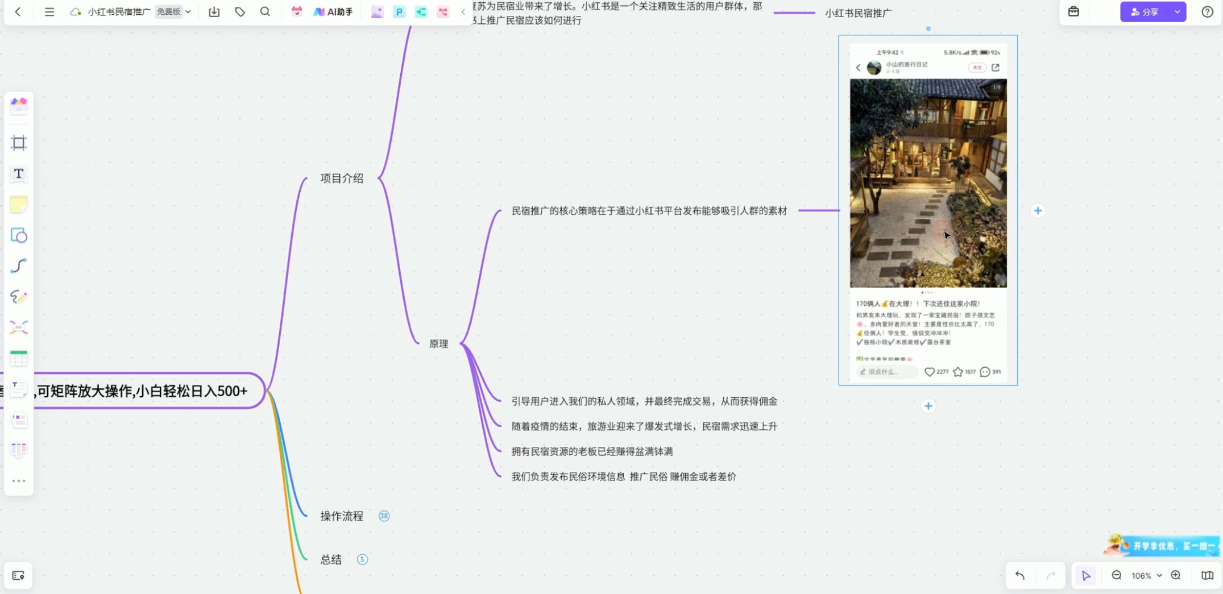The width and height of the screenshot is (1223, 594).
Task: Switch to the selection cursor tool
Action: (1086, 575)
